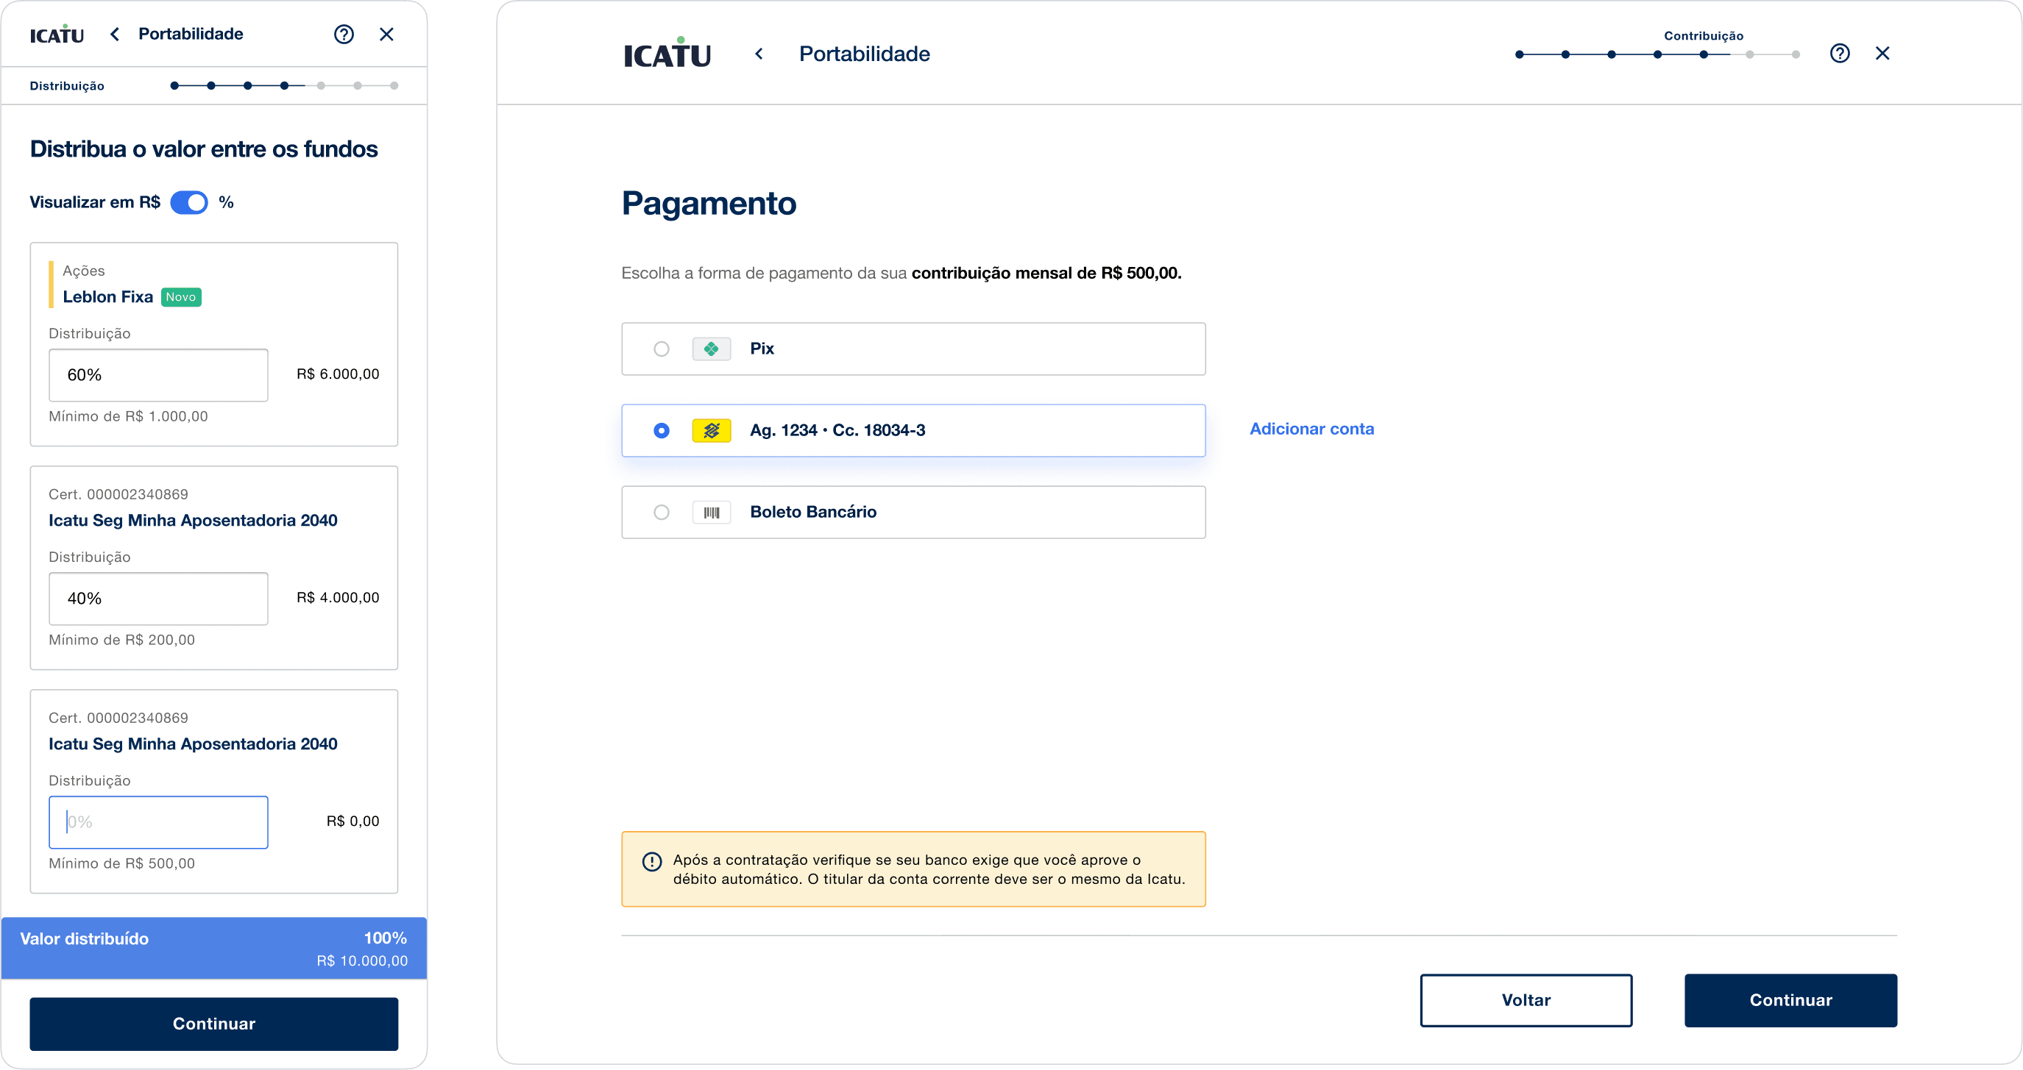This screenshot has width=2023, height=1070.
Task: Click the Voltar button
Action: [x=1526, y=1000]
